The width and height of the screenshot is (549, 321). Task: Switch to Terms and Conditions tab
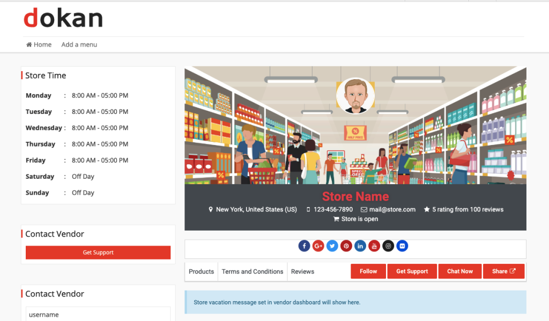point(253,272)
